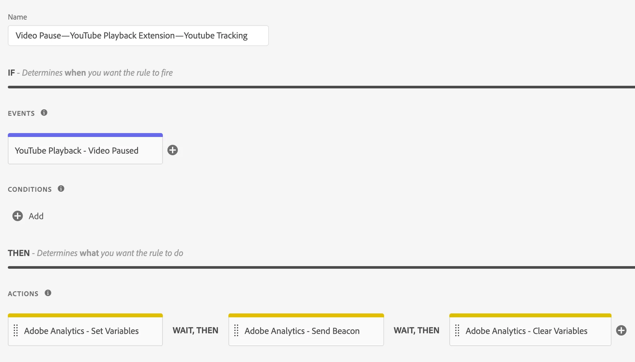Click WAIT, THEN before Clear Variables
The height and width of the screenshot is (362, 635).
[416, 330]
